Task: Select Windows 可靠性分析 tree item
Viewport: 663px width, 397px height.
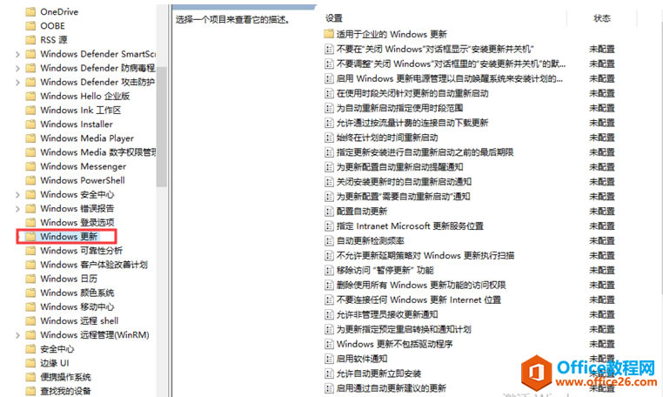Action: pyautogui.click(x=82, y=251)
